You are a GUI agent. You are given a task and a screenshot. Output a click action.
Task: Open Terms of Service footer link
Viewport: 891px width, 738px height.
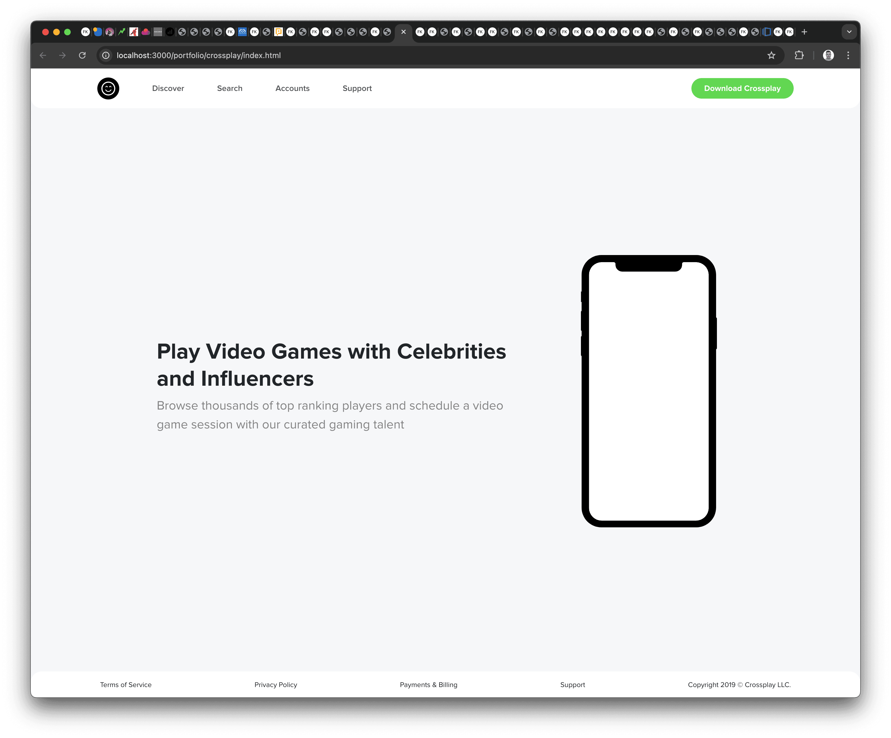pos(126,685)
